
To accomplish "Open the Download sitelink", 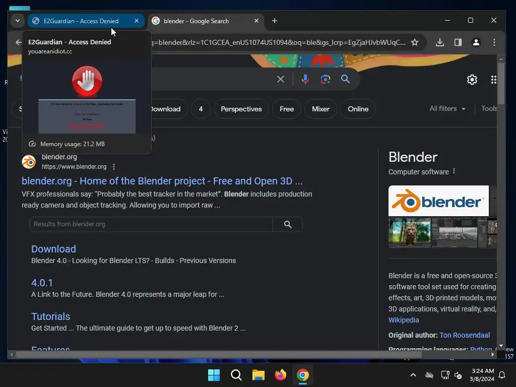I will click(x=53, y=249).
